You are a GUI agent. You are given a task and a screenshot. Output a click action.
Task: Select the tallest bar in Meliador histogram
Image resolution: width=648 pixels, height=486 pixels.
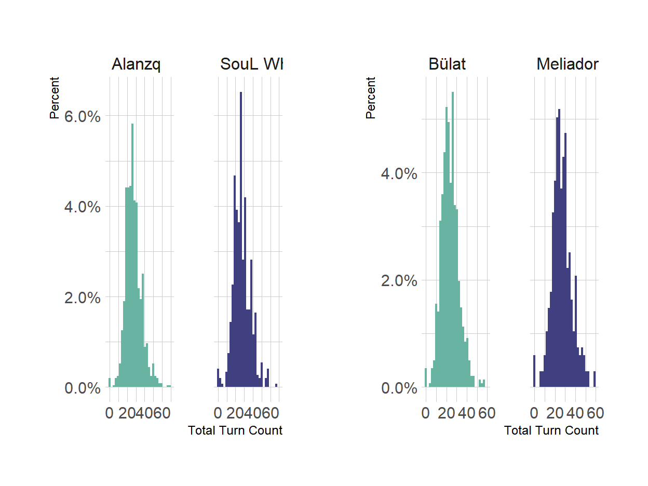point(559,248)
